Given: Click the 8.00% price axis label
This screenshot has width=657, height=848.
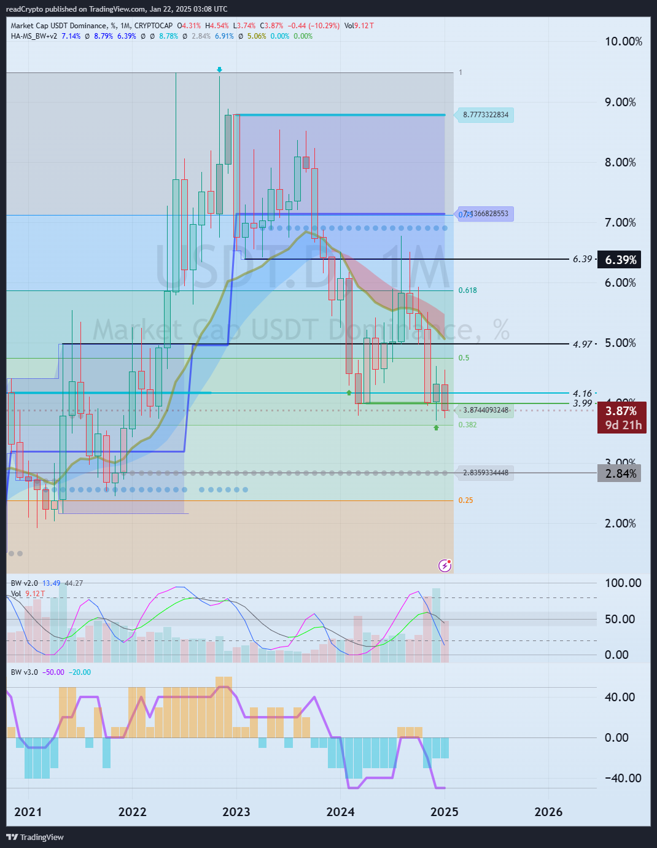Looking at the screenshot, I should coord(620,162).
